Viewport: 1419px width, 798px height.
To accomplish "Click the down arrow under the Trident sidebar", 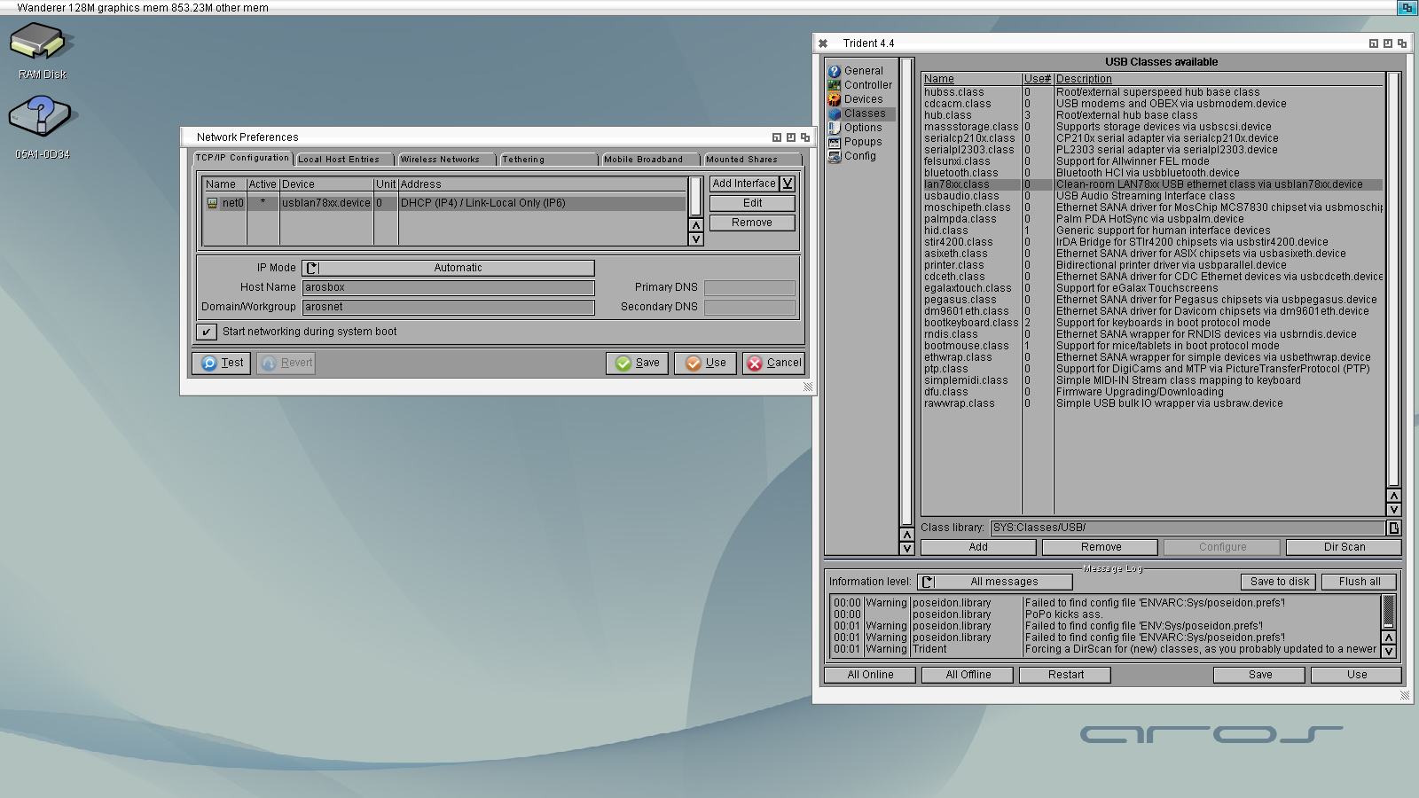I will pos(906,549).
